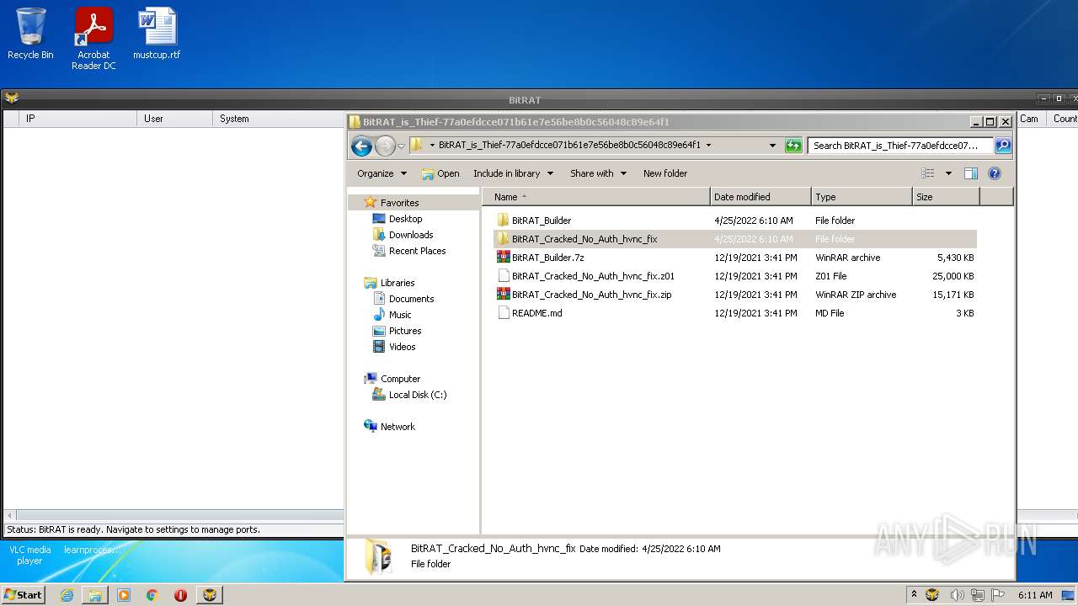Open Acrobat Reader DC desktop shortcut
Image resolution: width=1078 pixels, height=606 pixels.
93,39
